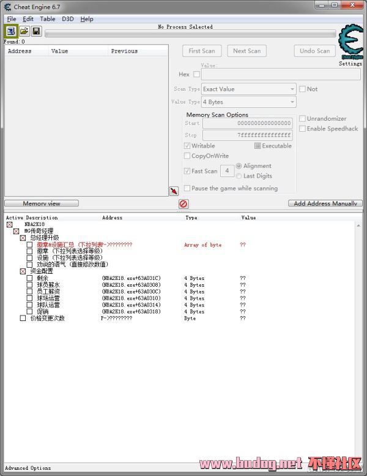Collapse the NBA2K18 group entry
This screenshot has width=367, height=476.
tap(9, 225)
